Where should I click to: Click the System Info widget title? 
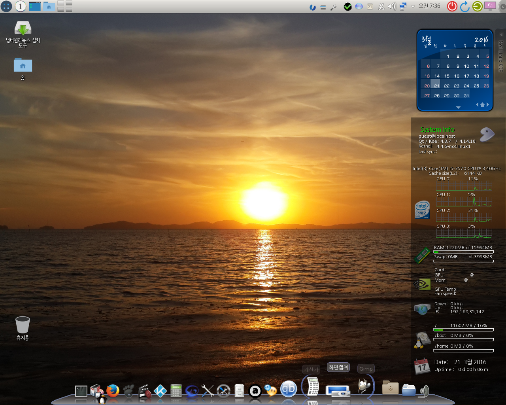437,129
